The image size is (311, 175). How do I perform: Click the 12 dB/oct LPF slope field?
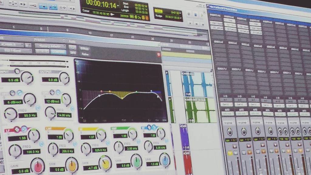pyautogui.click(x=53, y=101)
